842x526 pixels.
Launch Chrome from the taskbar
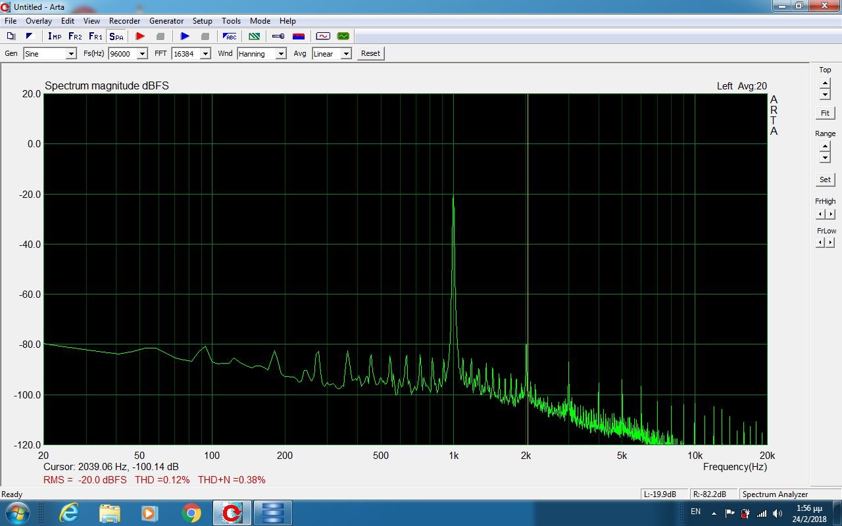pyautogui.click(x=191, y=512)
